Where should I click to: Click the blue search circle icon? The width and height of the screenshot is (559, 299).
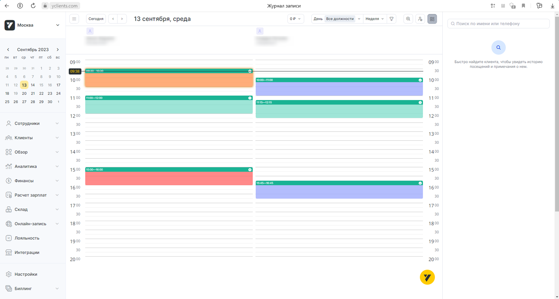(x=498, y=47)
